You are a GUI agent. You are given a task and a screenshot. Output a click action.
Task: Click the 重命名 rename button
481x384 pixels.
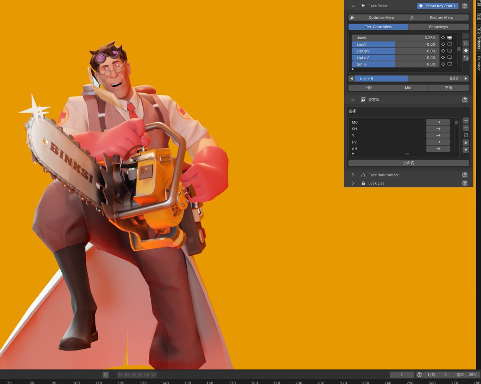click(408, 163)
